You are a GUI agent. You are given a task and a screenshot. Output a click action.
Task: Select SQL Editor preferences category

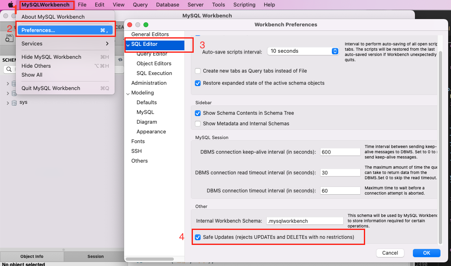point(144,44)
